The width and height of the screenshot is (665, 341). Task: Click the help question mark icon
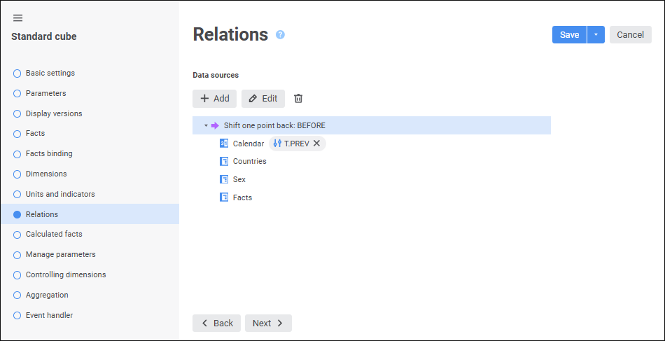click(x=280, y=34)
